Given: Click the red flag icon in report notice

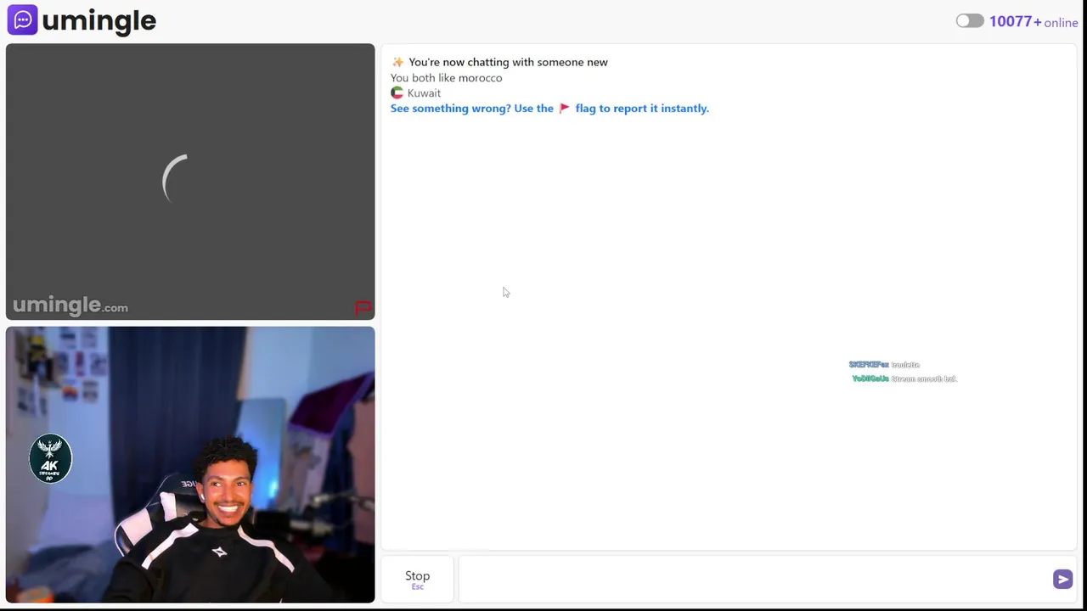Looking at the screenshot, I should point(564,109).
